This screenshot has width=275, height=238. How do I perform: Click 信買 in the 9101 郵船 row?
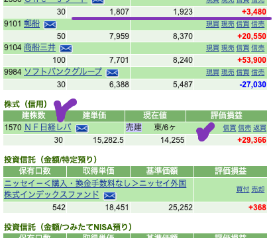tap(243, 24)
